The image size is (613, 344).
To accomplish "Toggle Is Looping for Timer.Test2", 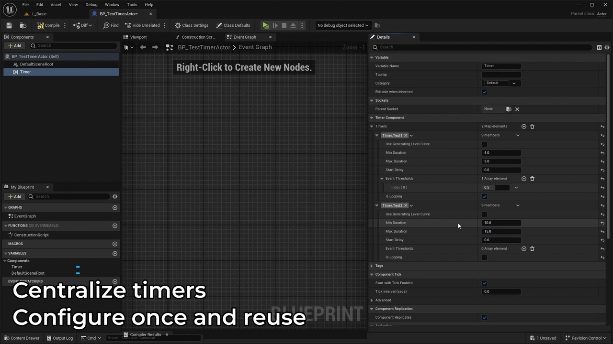I will 484,258.
